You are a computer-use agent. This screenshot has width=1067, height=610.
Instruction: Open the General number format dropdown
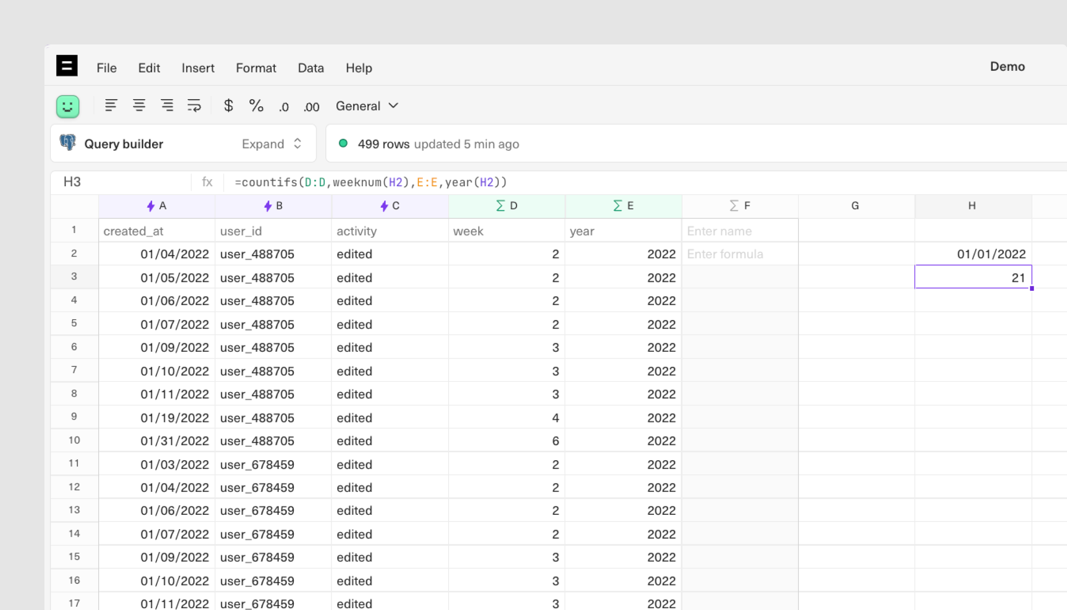click(x=367, y=106)
